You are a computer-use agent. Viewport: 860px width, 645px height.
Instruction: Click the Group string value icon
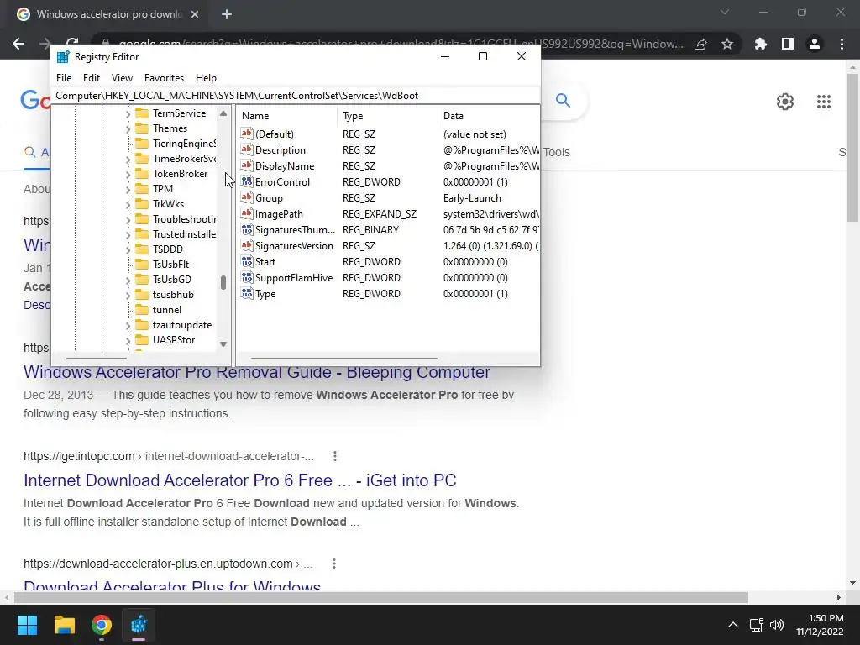[x=247, y=197]
